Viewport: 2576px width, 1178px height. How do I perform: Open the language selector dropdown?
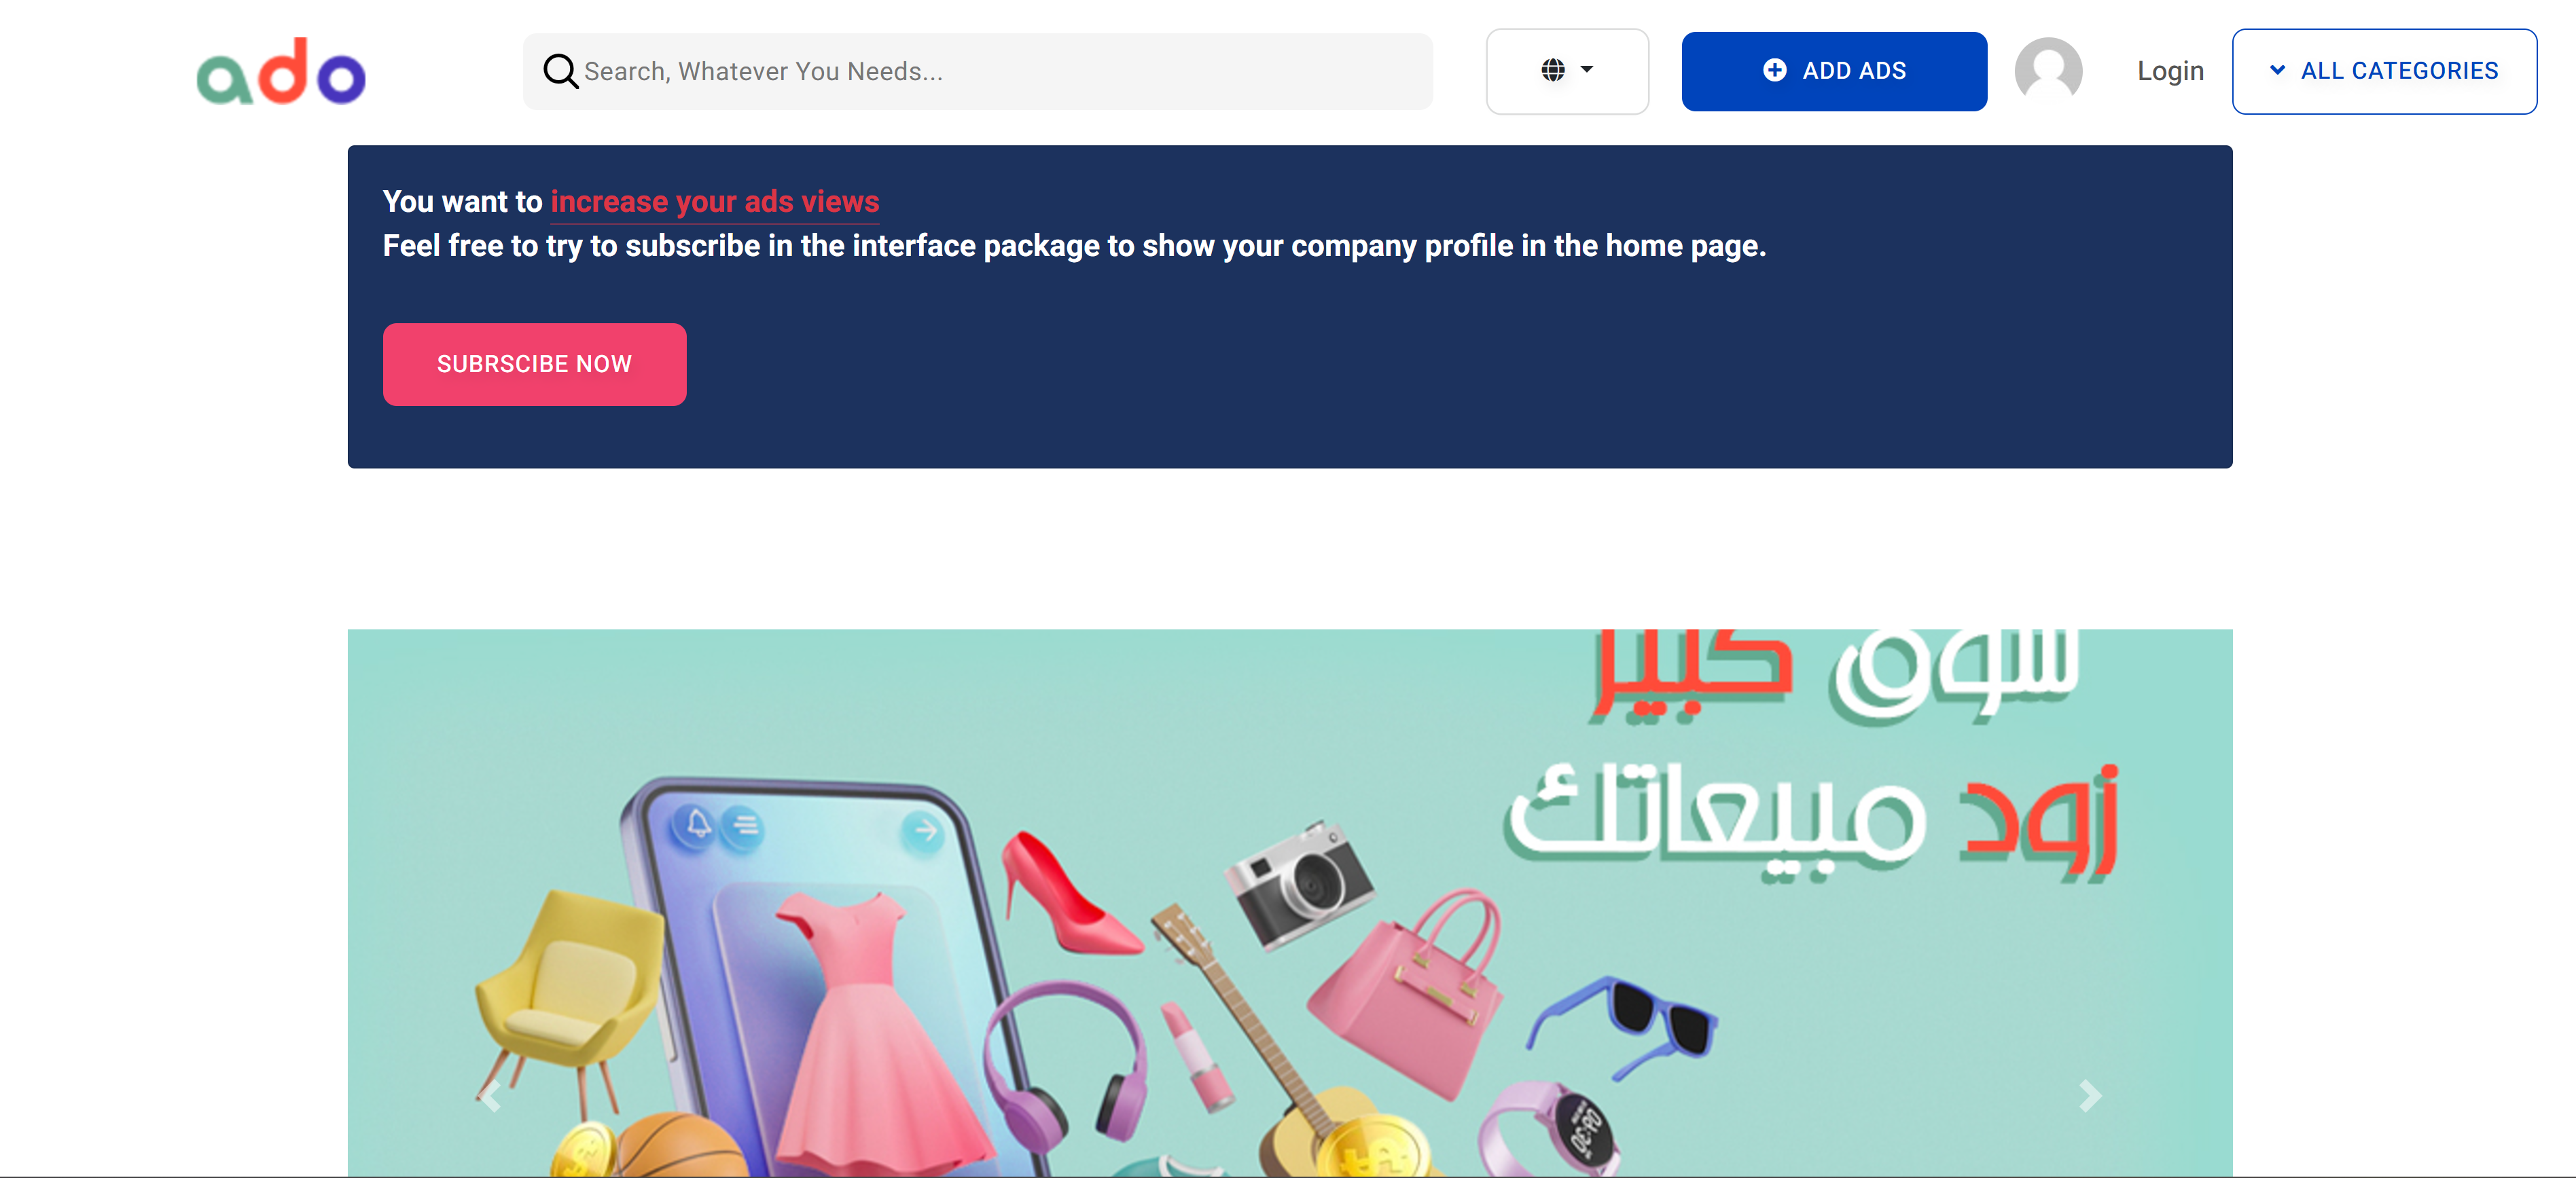pyautogui.click(x=1567, y=71)
